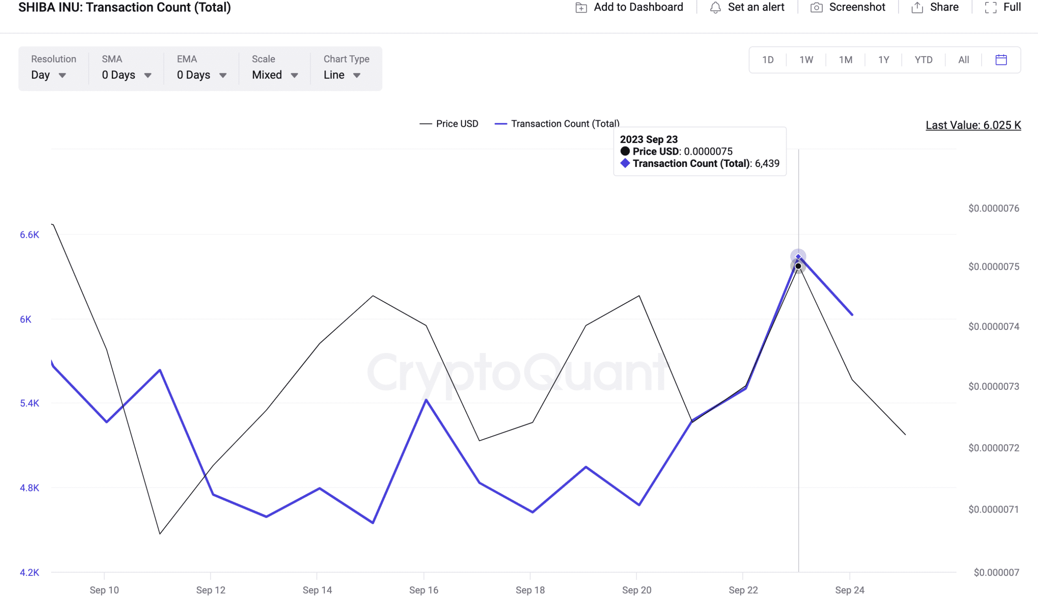Viewport: 1038px width, 607px height.
Task: Expand the SMA 0 Days dropdown
Action: pyautogui.click(x=127, y=75)
